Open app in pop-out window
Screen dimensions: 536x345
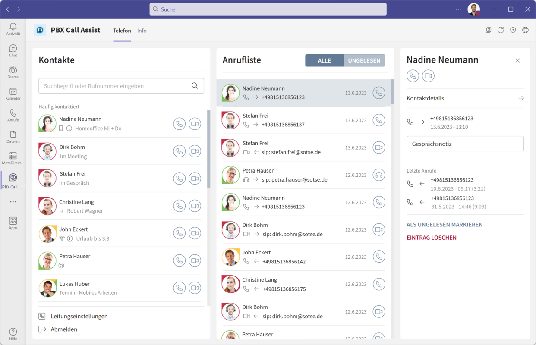pos(488,30)
